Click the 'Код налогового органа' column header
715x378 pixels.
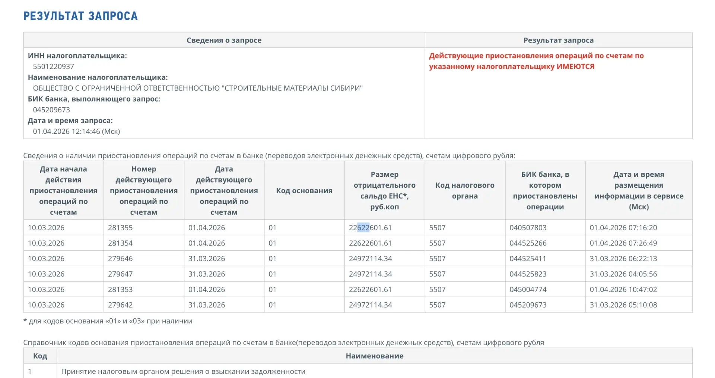[465, 190]
